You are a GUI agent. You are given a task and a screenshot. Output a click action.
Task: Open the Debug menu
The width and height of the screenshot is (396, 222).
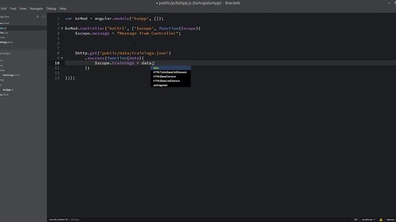[51, 9]
